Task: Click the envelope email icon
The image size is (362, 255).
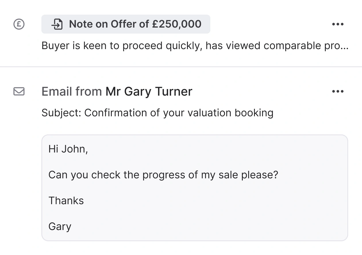Action: [x=19, y=91]
